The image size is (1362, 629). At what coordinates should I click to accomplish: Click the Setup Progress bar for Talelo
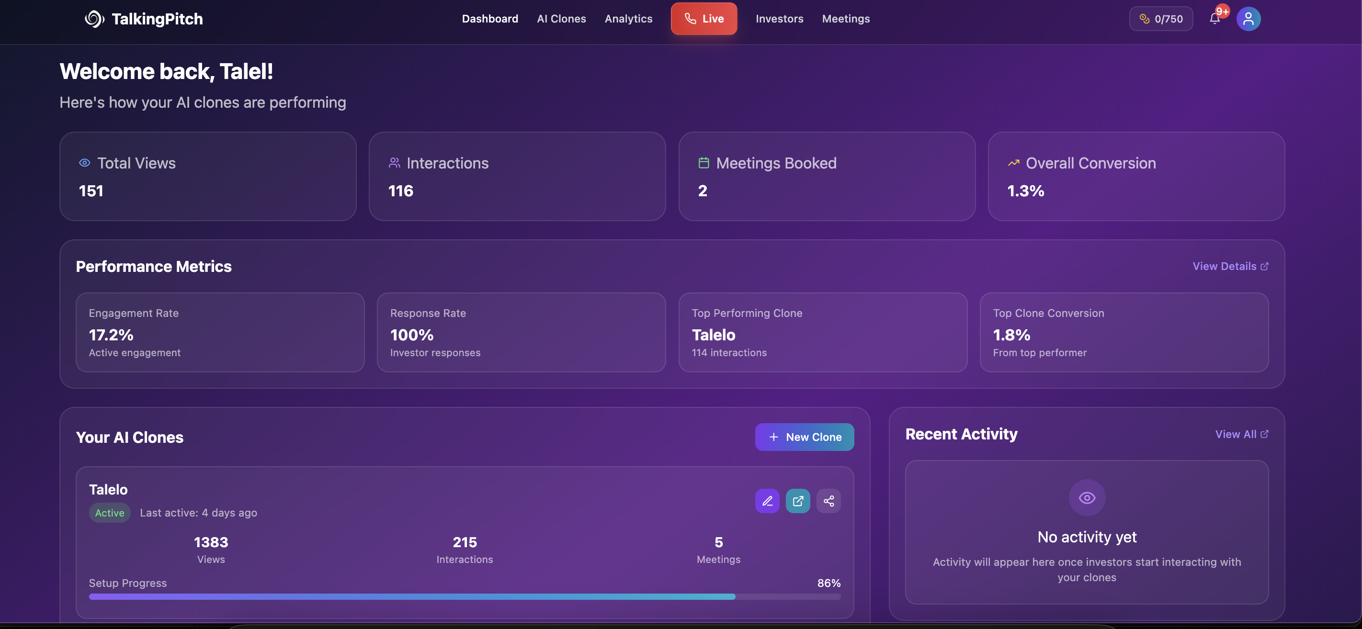(x=465, y=597)
